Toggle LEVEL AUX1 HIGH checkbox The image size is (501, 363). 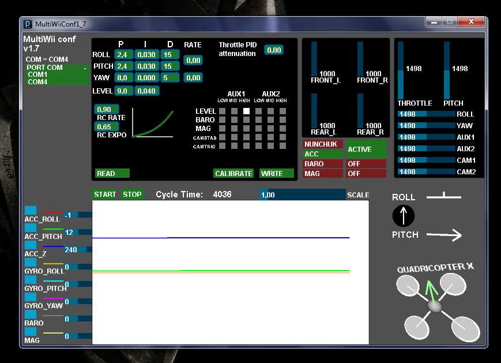[246, 111]
